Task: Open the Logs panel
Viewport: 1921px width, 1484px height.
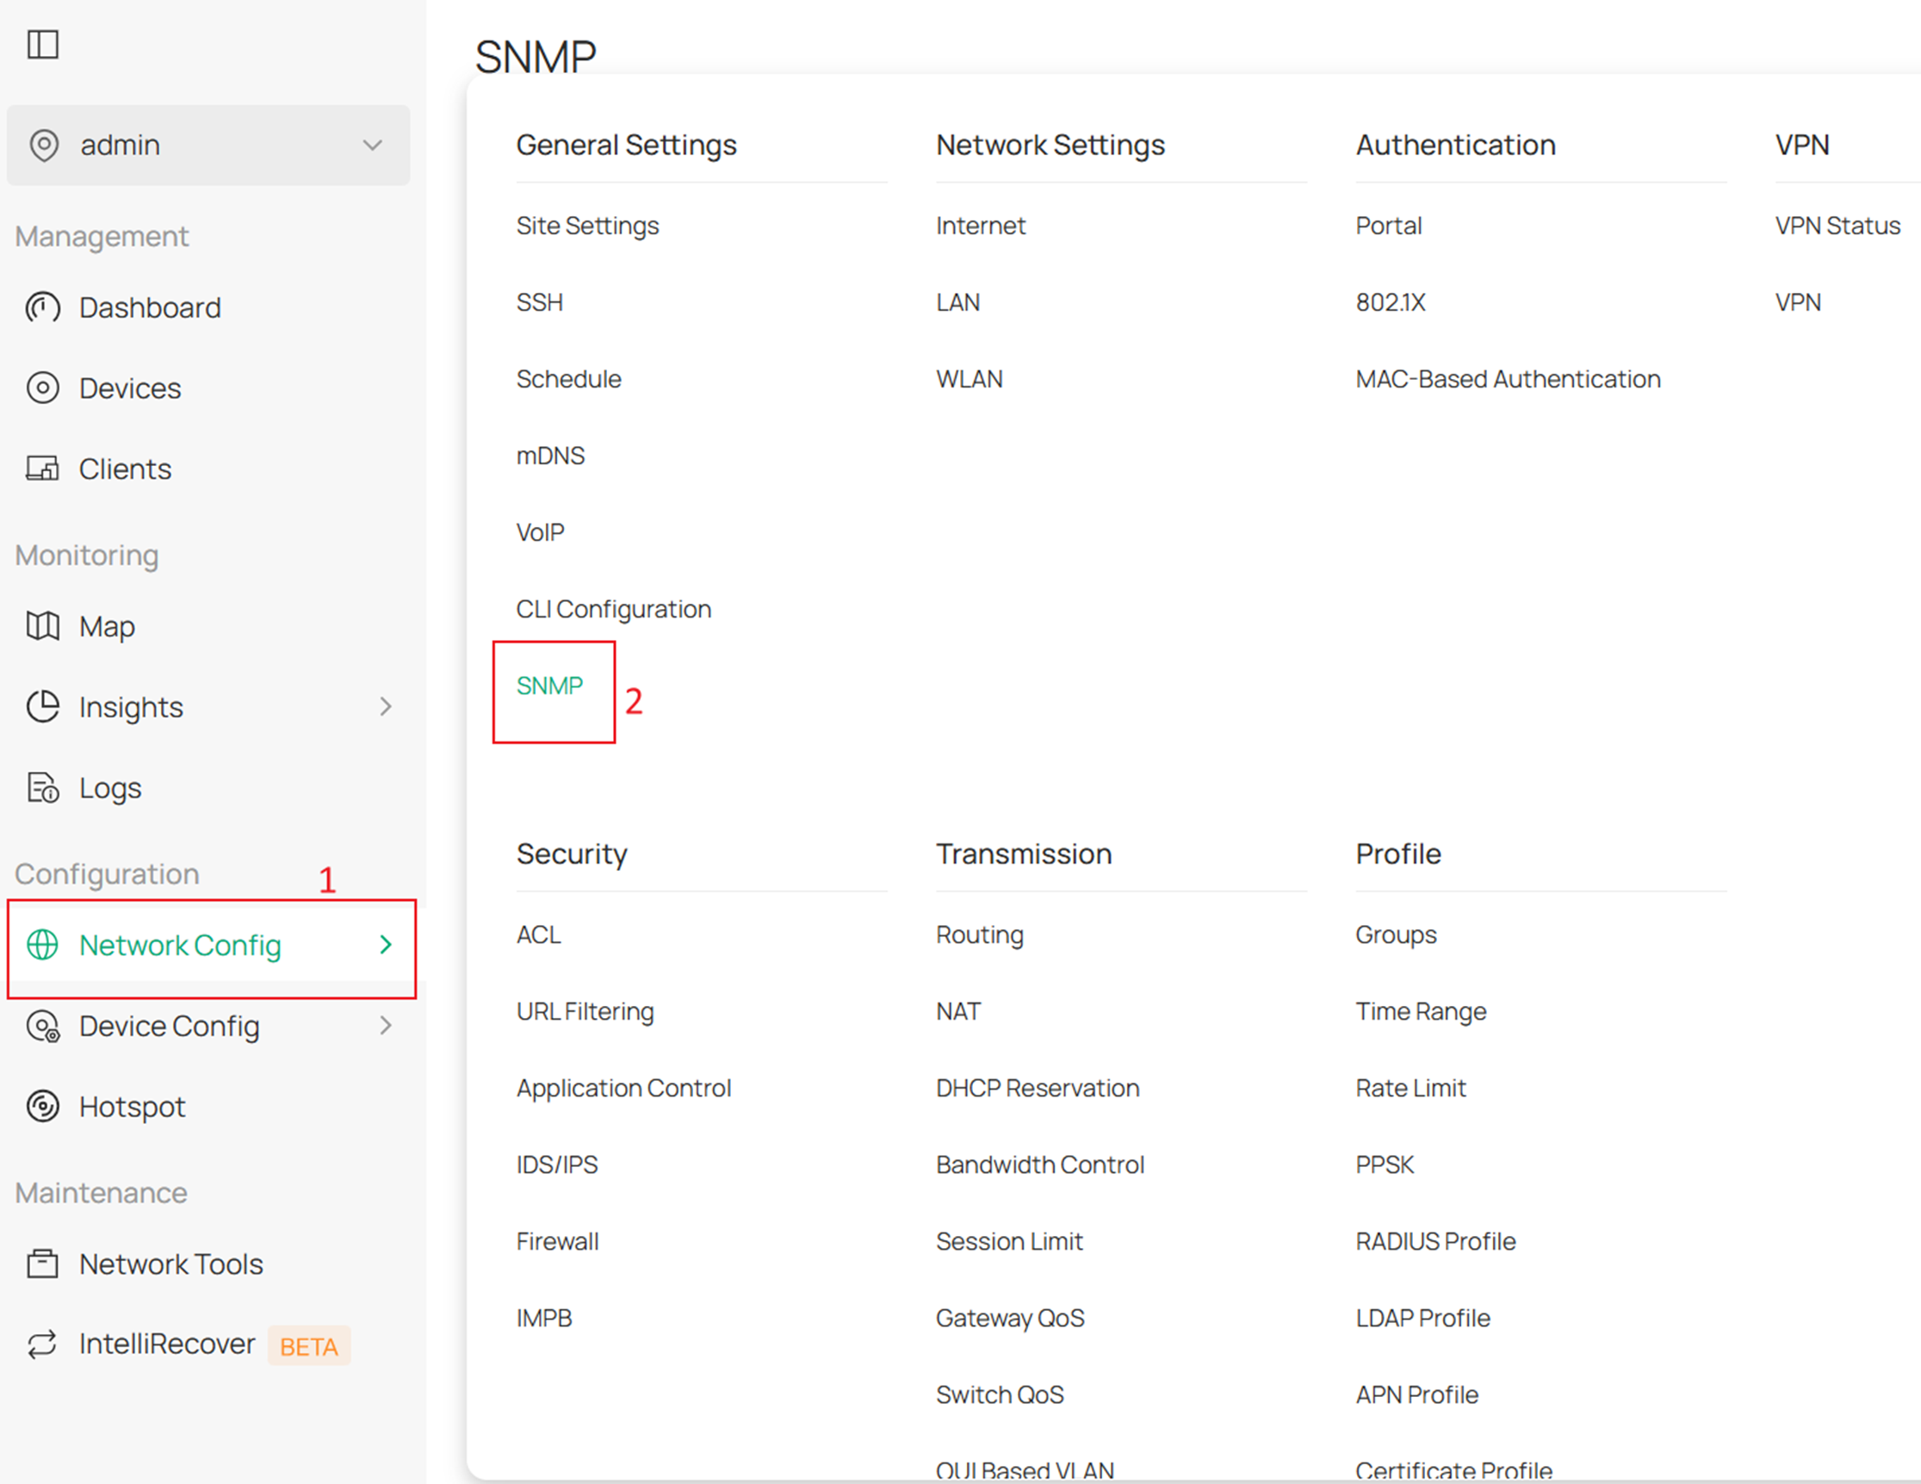Action: click(x=109, y=787)
